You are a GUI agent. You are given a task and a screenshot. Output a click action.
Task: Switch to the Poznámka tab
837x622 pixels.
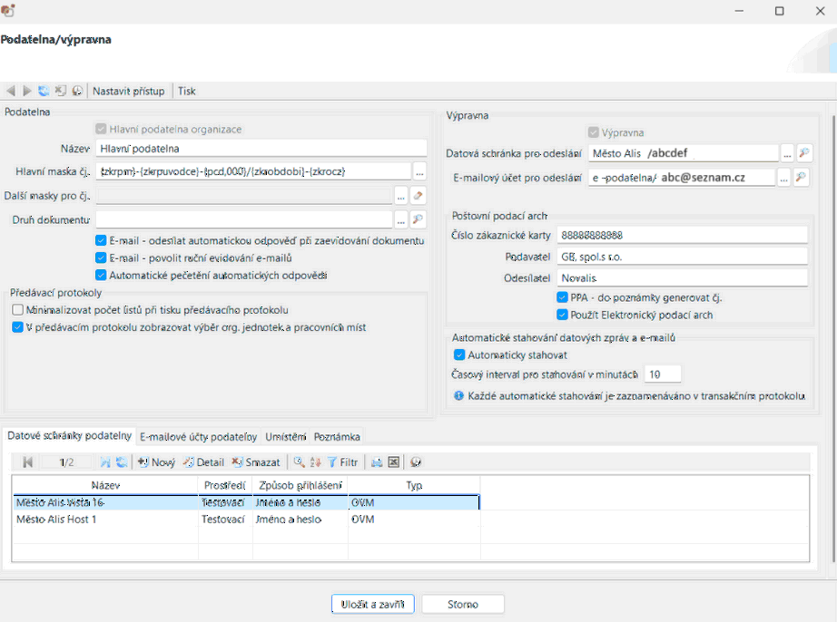tap(338, 436)
